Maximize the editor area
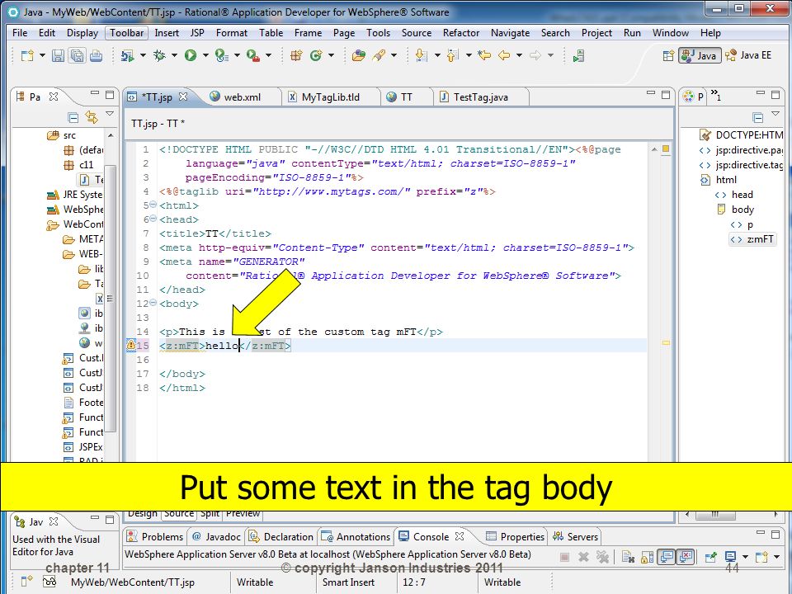792x594 pixels. point(666,95)
